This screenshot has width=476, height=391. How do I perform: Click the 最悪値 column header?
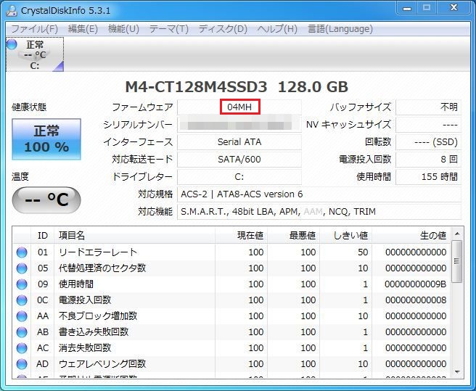pyautogui.click(x=294, y=235)
